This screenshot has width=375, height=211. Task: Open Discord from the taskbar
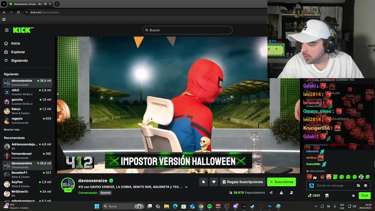[235, 206]
